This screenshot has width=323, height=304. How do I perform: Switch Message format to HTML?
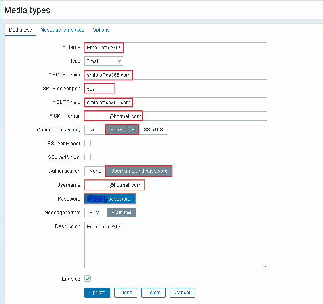(96, 213)
